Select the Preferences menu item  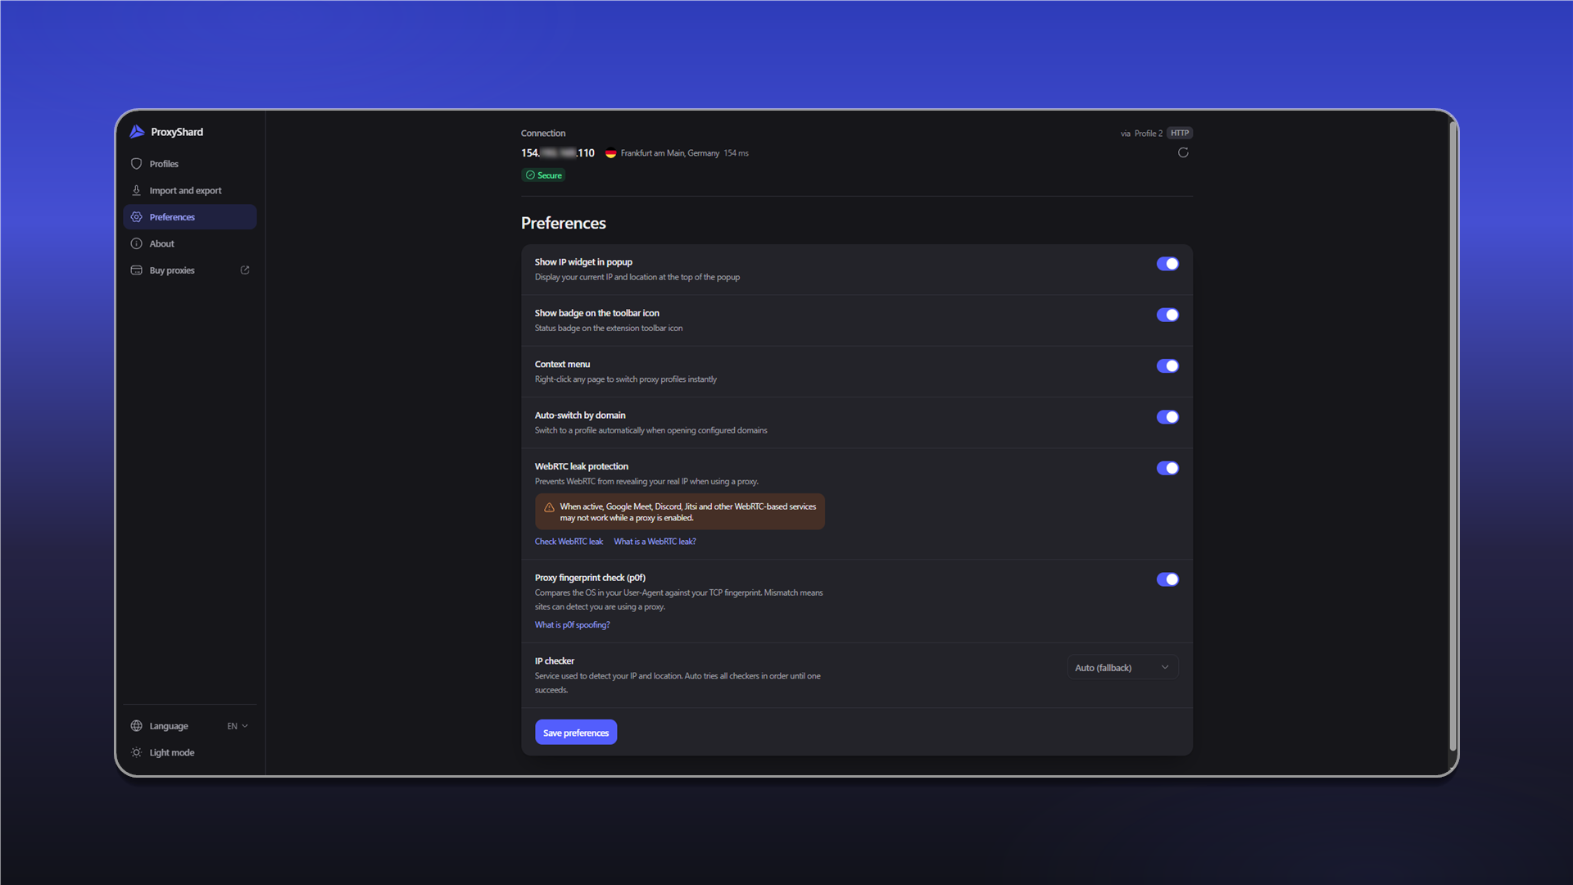pyautogui.click(x=189, y=217)
